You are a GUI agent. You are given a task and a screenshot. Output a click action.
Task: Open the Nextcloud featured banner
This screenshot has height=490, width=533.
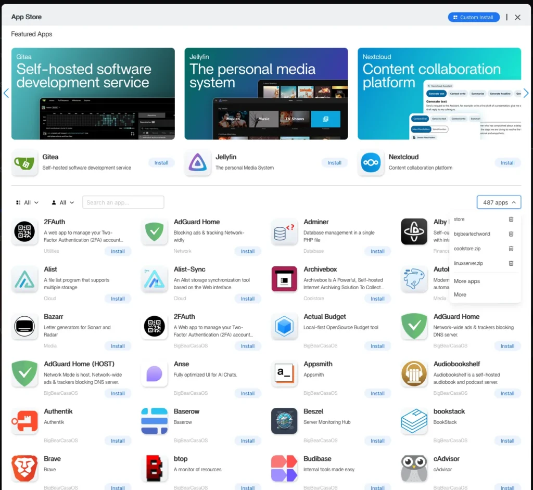[439, 94]
